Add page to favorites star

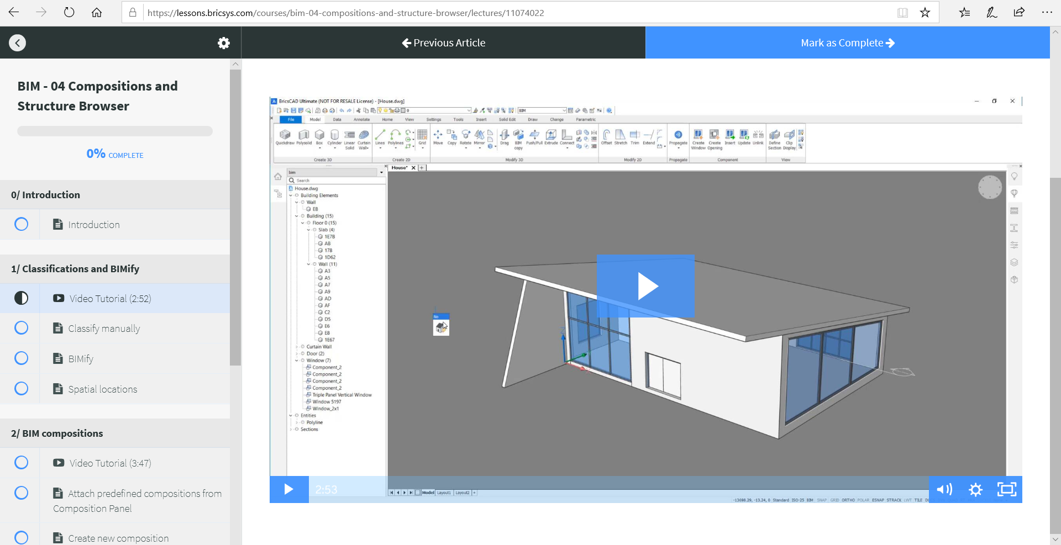tap(925, 12)
